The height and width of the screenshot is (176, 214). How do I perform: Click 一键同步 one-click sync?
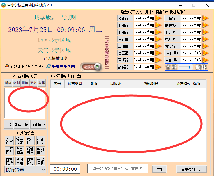coord(41,161)
